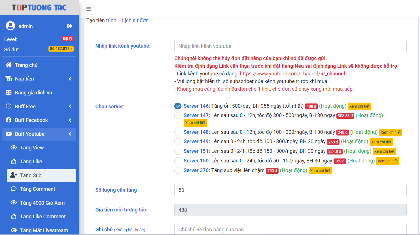The width and height of the screenshot is (420, 235).
Task: Click Xem chi tiết for Server 151
Action: click(x=384, y=151)
